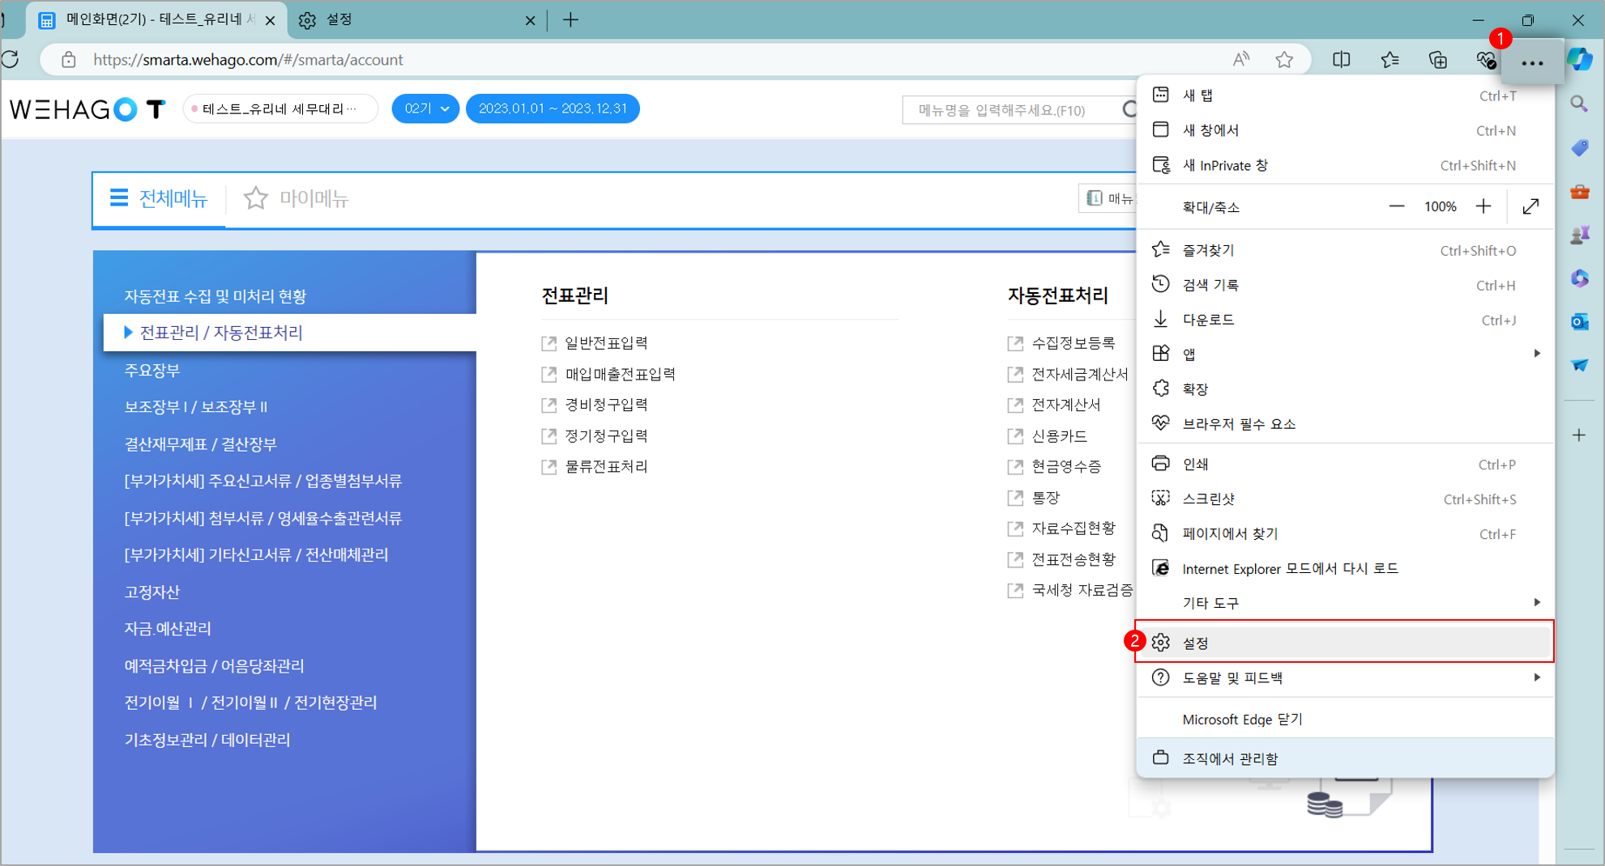Zoom out with the minus button
The height and width of the screenshot is (866, 1605).
click(x=1396, y=207)
